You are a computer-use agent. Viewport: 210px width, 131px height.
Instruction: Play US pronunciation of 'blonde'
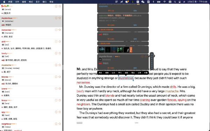click(3, 80)
